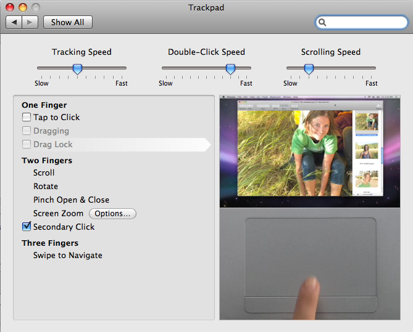Click the gesture demo video preview
This screenshot has height=332, width=413.
pyautogui.click(x=310, y=152)
